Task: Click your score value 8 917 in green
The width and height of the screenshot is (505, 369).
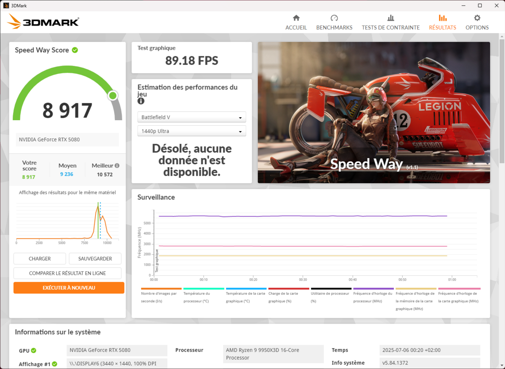Action: click(x=29, y=177)
